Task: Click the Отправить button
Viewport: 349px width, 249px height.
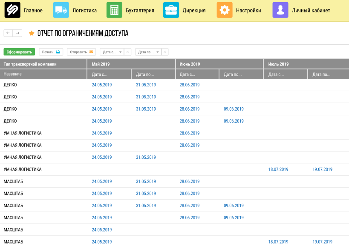Action: [x=81, y=52]
